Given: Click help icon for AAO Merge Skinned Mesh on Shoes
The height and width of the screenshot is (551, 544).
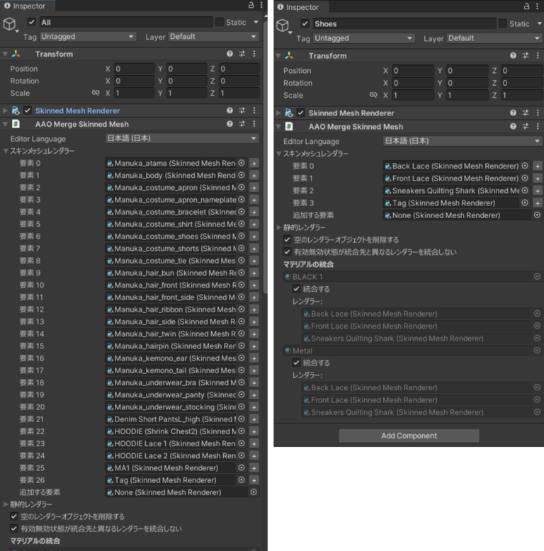Looking at the screenshot, I should point(513,127).
